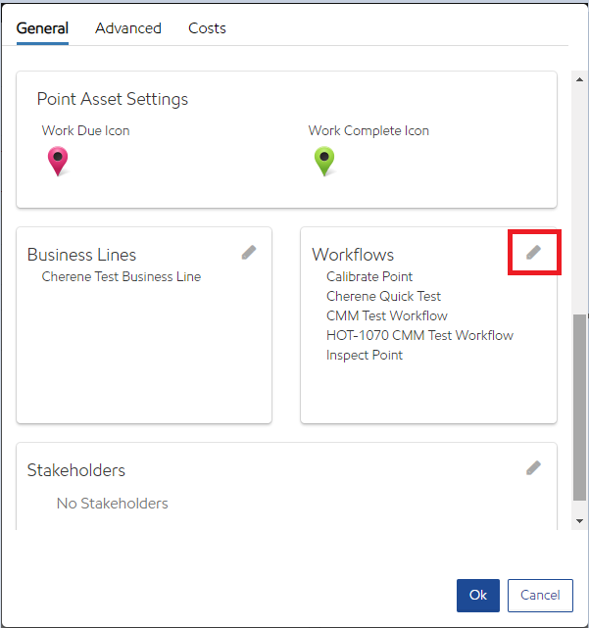Edit Business Lines with the pencil icon
This screenshot has height=628, width=589.
tap(249, 253)
